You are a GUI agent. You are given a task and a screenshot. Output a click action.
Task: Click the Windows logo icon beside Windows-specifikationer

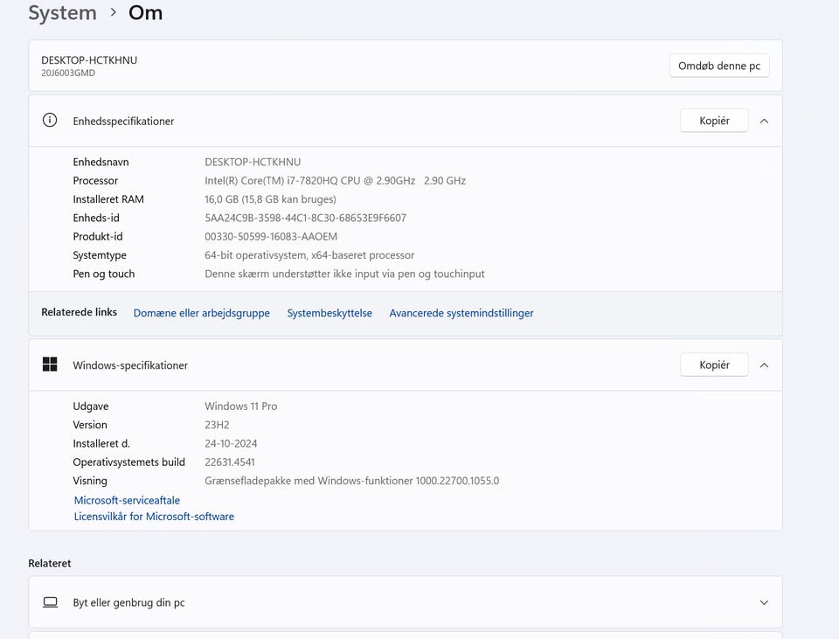click(50, 365)
